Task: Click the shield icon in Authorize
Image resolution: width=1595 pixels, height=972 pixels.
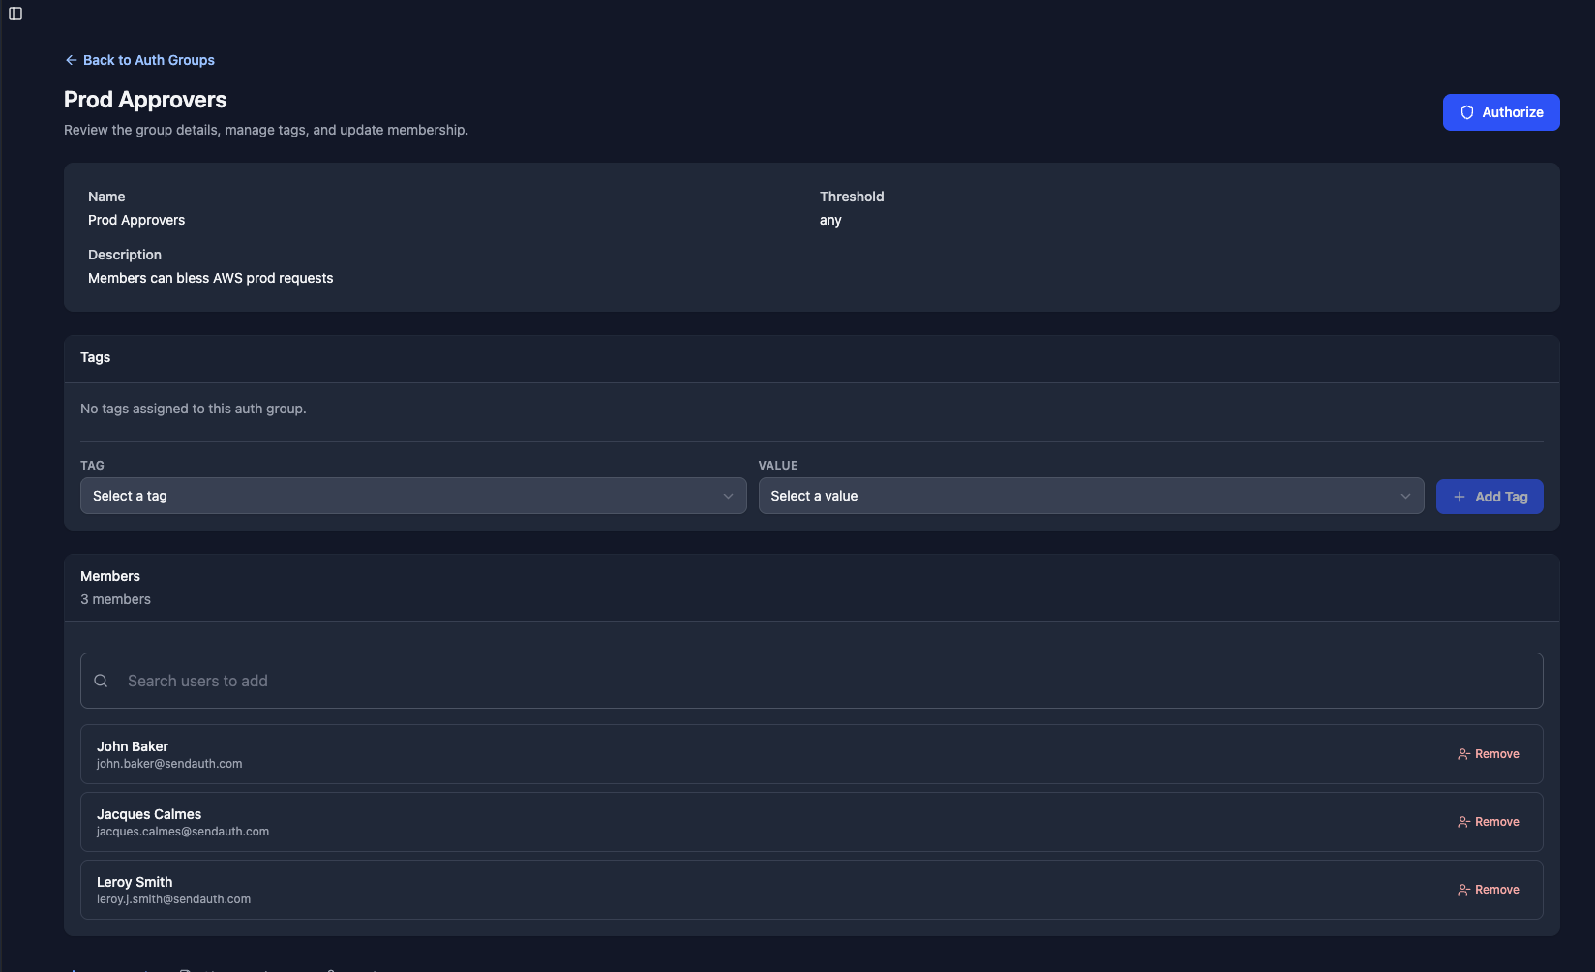Action: [x=1466, y=112]
